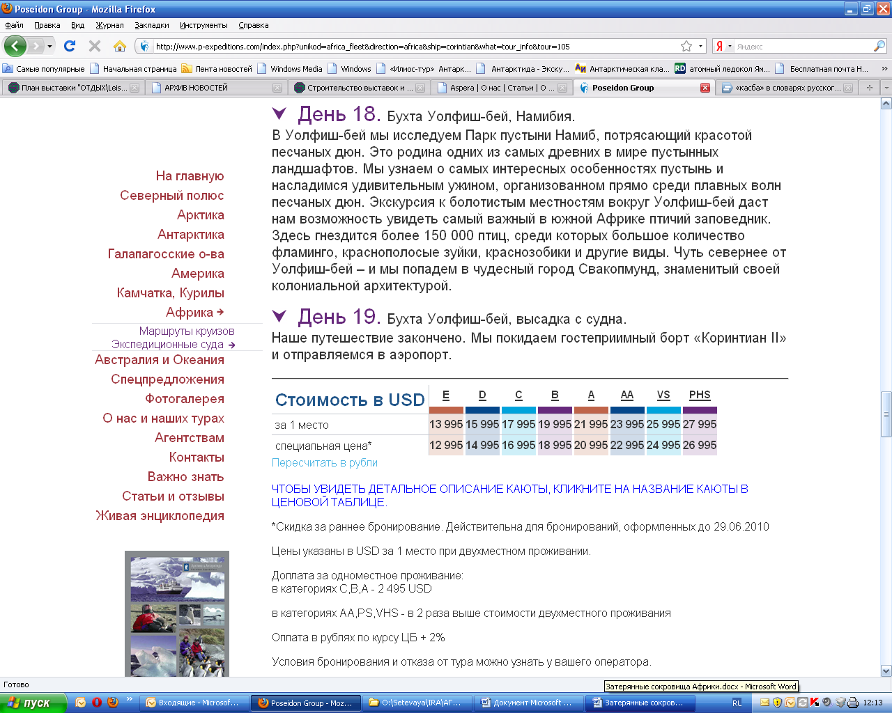Open the Файл menu

pos(14,25)
